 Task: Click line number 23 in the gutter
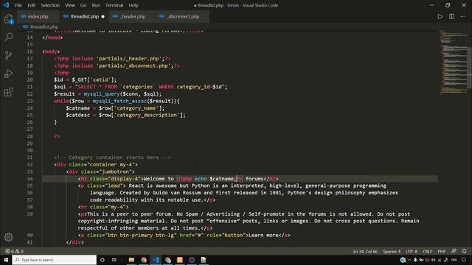(29, 101)
